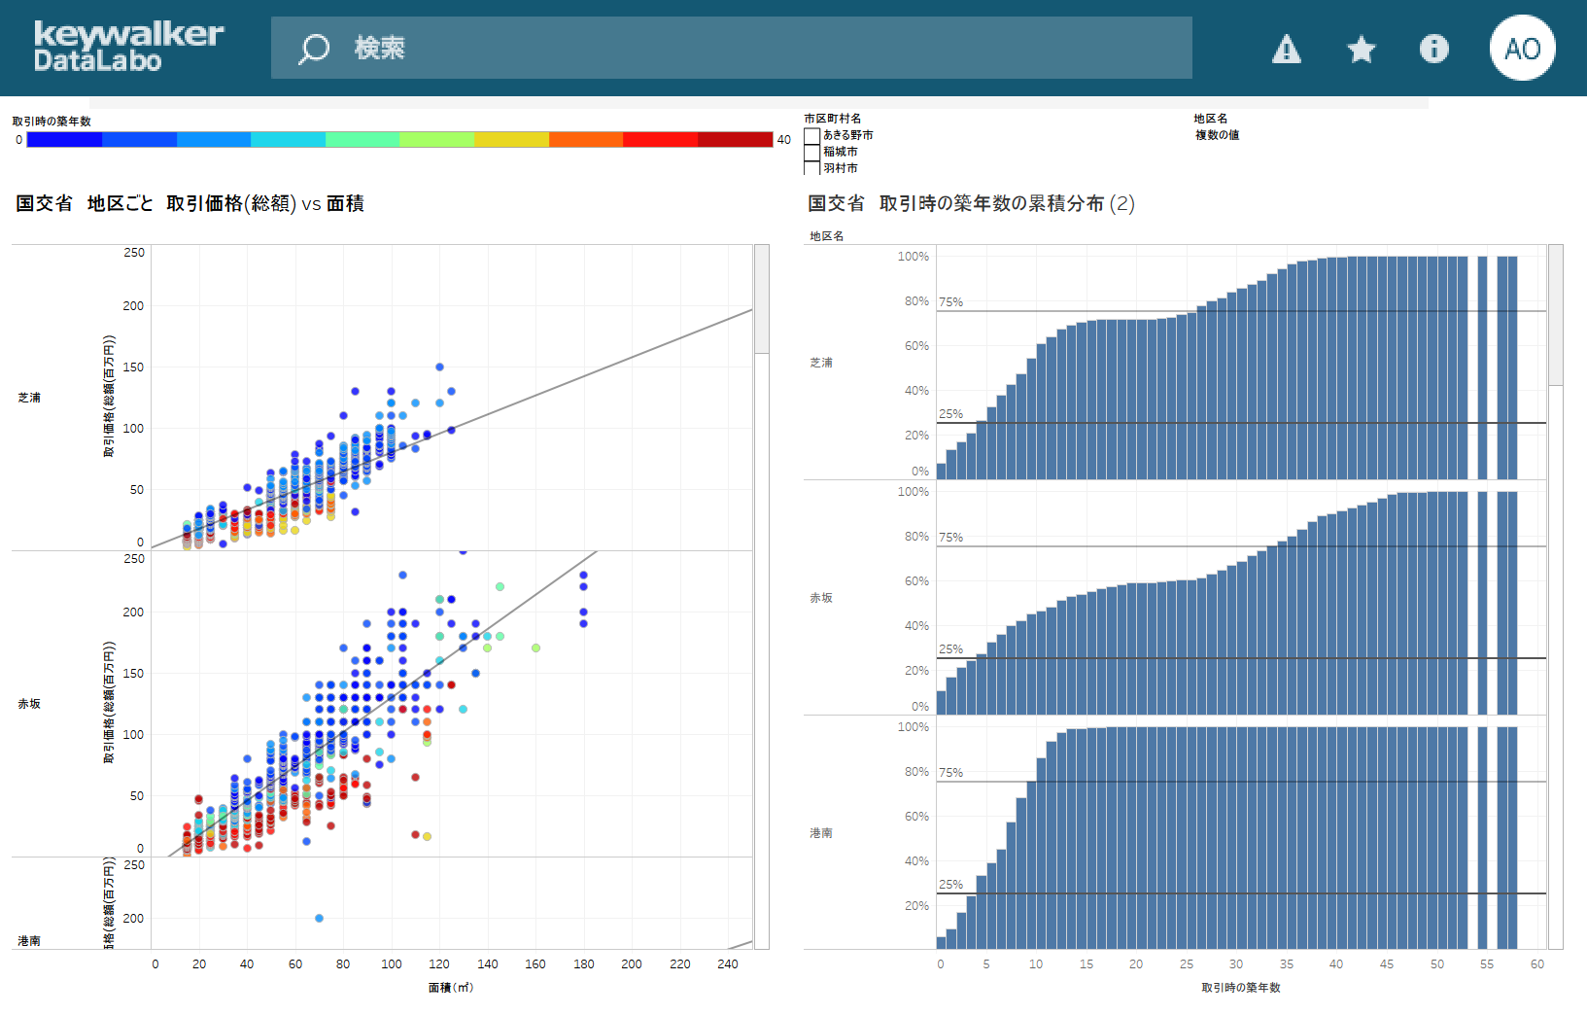The width and height of the screenshot is (1587, 1015).
Task: Click the 市区町村名 filter title
Action: point(833,119)
